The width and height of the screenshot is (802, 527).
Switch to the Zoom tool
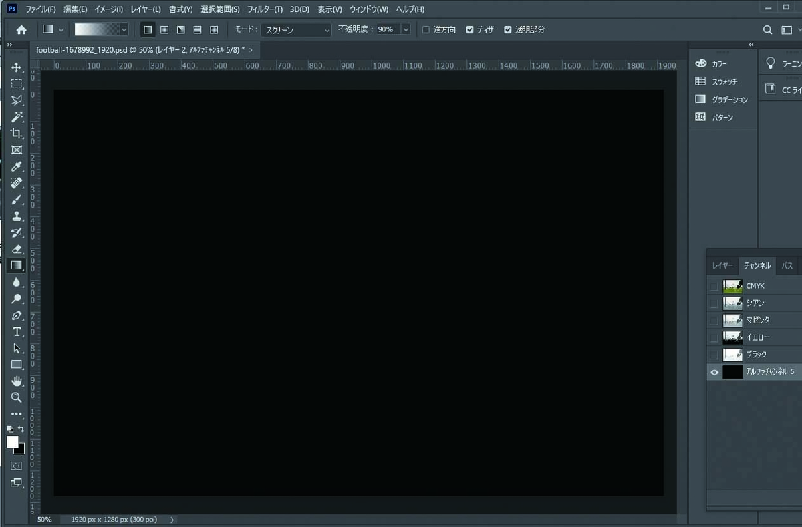tap(17, 398)
